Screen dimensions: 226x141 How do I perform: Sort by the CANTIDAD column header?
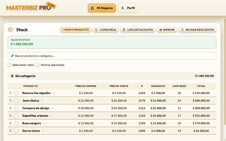[x=179, y=86]
